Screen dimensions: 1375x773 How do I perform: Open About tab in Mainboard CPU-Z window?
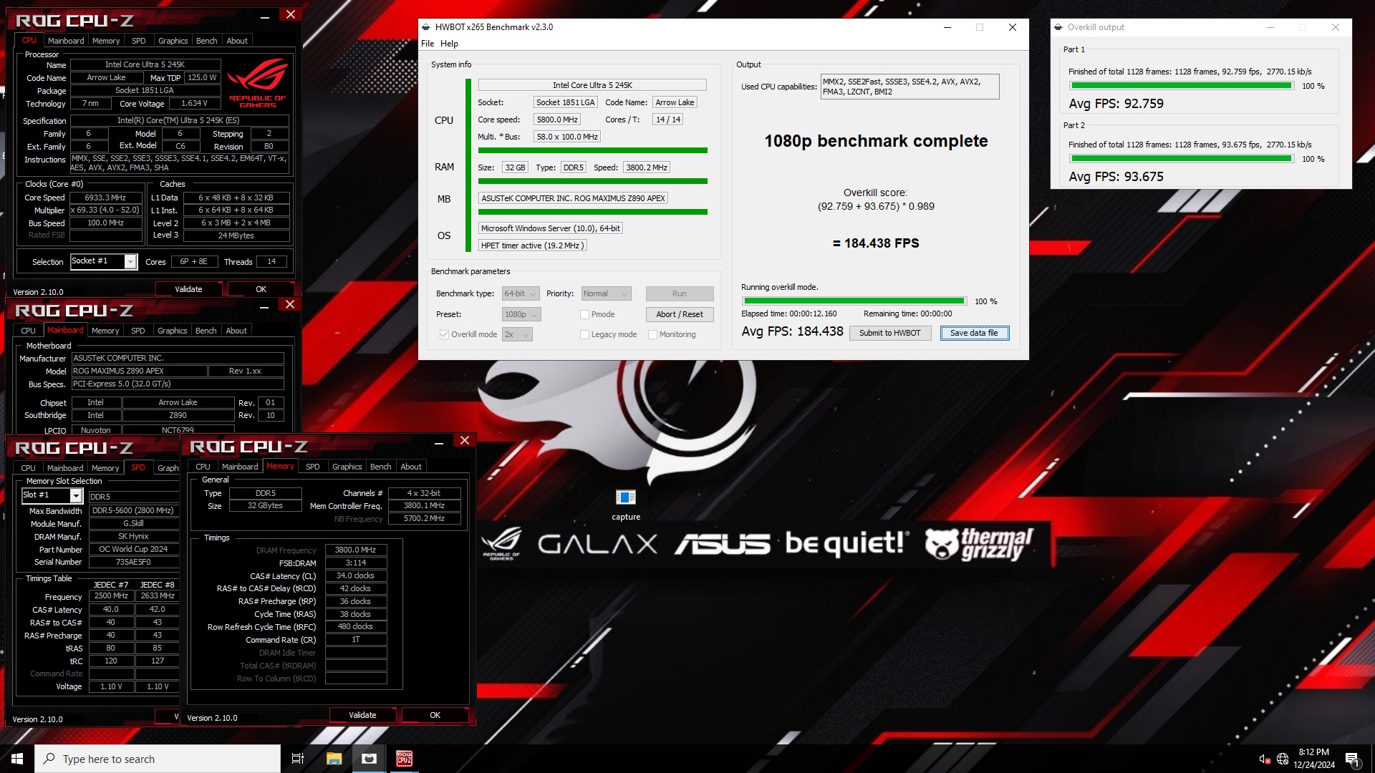[236, 331]
